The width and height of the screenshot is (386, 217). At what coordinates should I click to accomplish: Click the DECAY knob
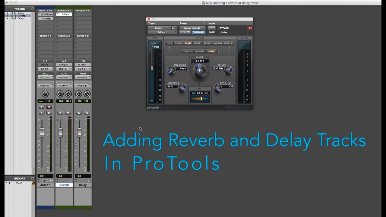click(199, 71)
